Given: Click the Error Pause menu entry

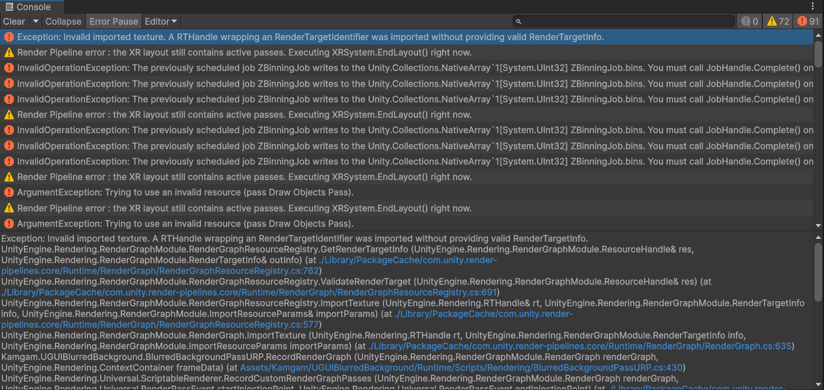Looking at the screenshot, I should tap(113, 21).
